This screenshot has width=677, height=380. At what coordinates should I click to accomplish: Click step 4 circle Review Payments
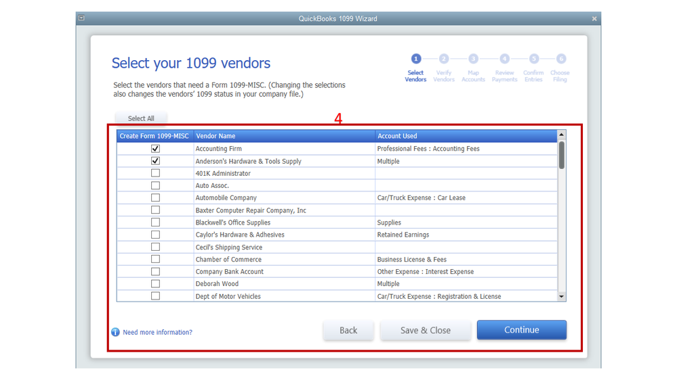(504, 59)
